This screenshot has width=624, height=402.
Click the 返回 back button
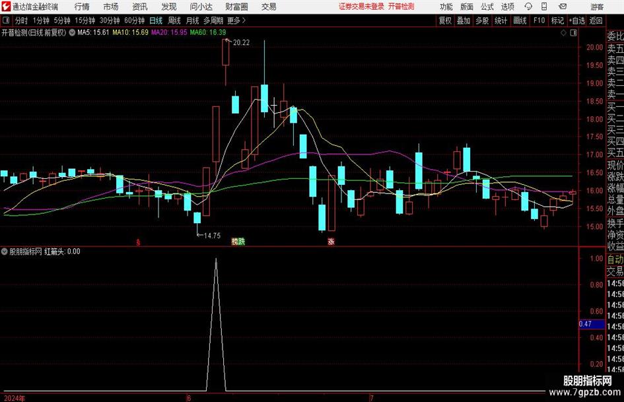point(596,20)
